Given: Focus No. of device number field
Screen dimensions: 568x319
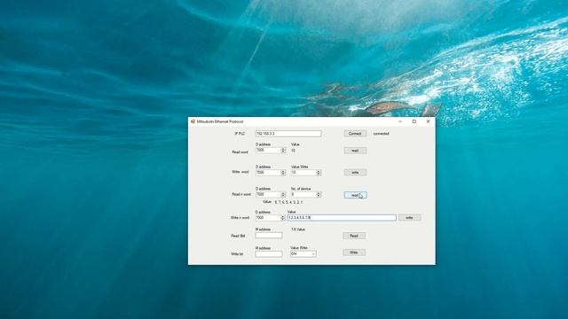Looking at the screenshot, I should coord(304,195).
